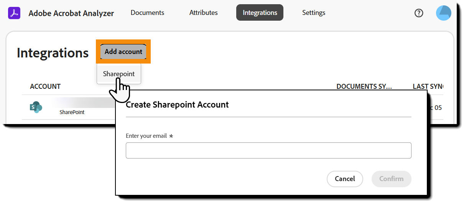
Task: Click the Add account button
Action: click(123, 52)
